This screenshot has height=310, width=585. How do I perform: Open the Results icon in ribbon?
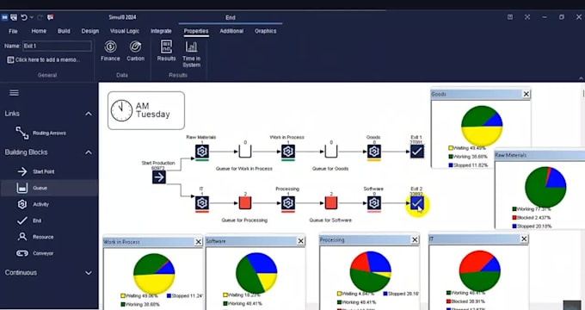166,51
